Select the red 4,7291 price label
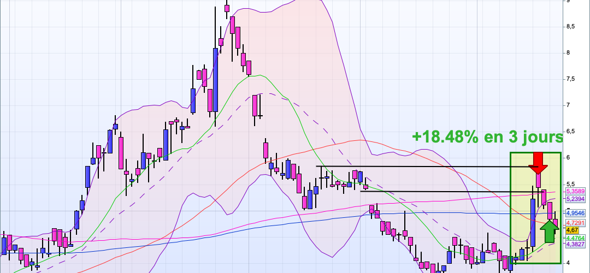590x273 pixels. 576,223
